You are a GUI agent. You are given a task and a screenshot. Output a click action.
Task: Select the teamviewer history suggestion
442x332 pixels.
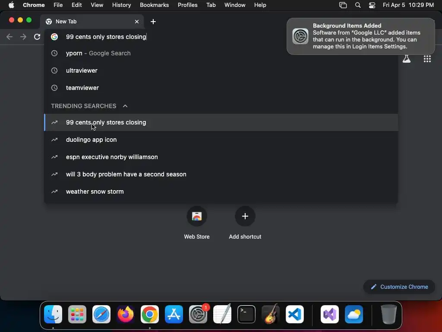221,88
